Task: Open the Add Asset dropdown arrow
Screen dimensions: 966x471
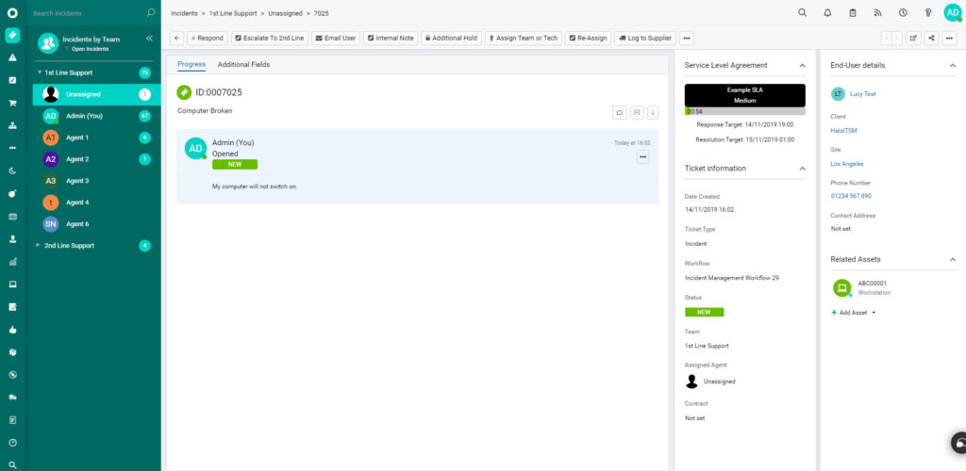Action: [874, 313]
